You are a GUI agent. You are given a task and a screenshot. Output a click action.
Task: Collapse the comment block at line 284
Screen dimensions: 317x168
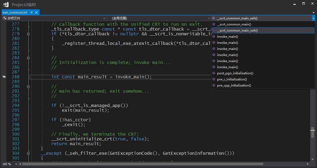point(28,58)
